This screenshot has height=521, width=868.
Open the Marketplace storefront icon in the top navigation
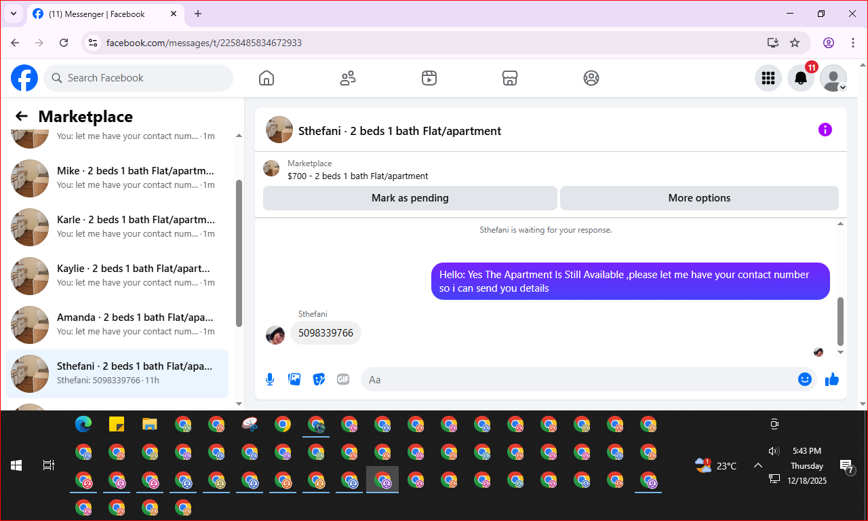(510, 78)
